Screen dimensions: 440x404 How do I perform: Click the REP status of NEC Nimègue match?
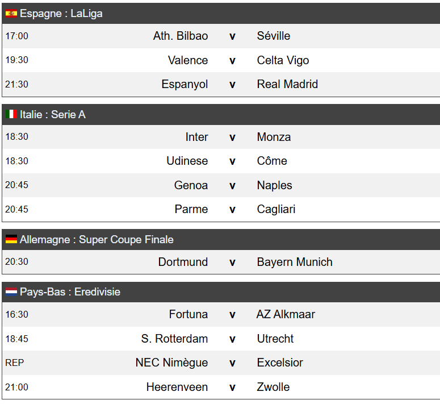point(15,363)
